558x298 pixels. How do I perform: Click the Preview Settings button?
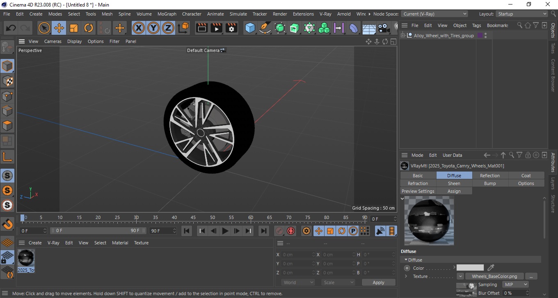(x=418, y=191)
